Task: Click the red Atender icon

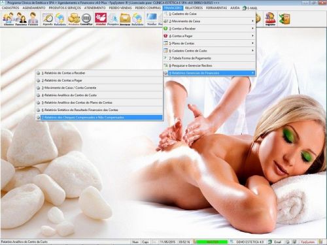Action: (101, 19)
